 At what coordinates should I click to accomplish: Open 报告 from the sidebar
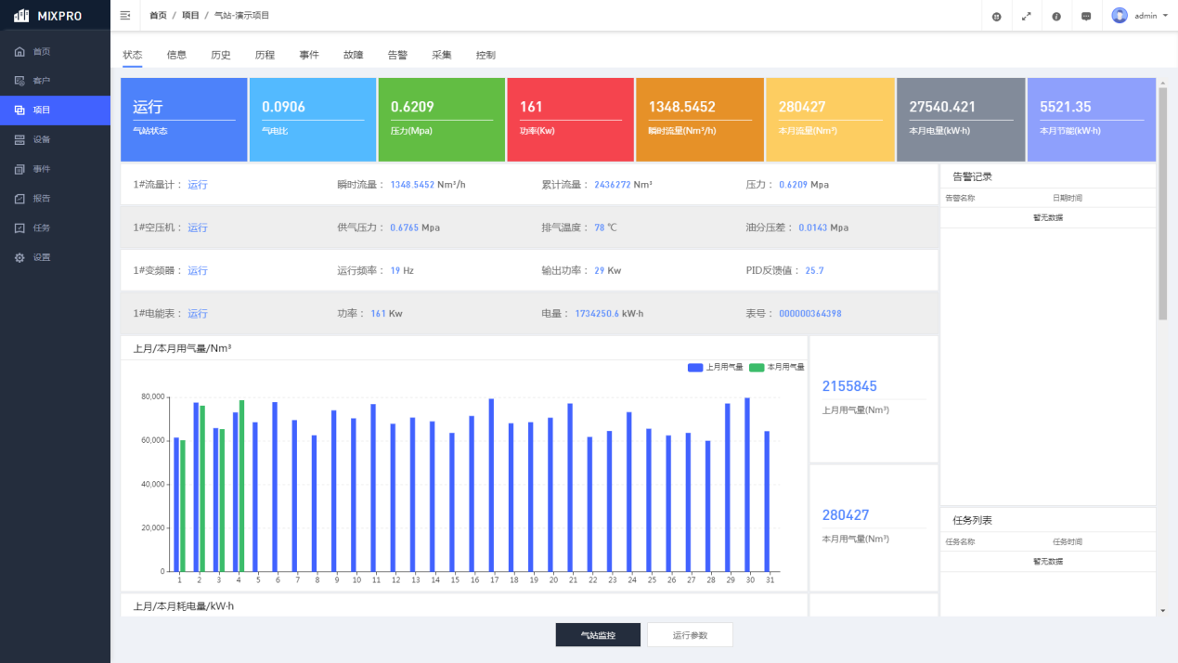42,199
